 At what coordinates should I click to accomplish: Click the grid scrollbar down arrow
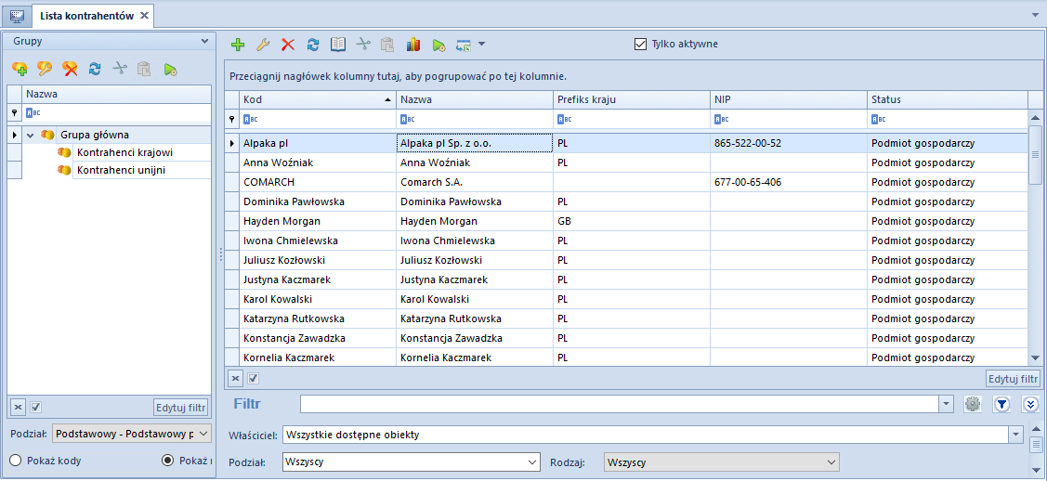[x=1035, y=358]
